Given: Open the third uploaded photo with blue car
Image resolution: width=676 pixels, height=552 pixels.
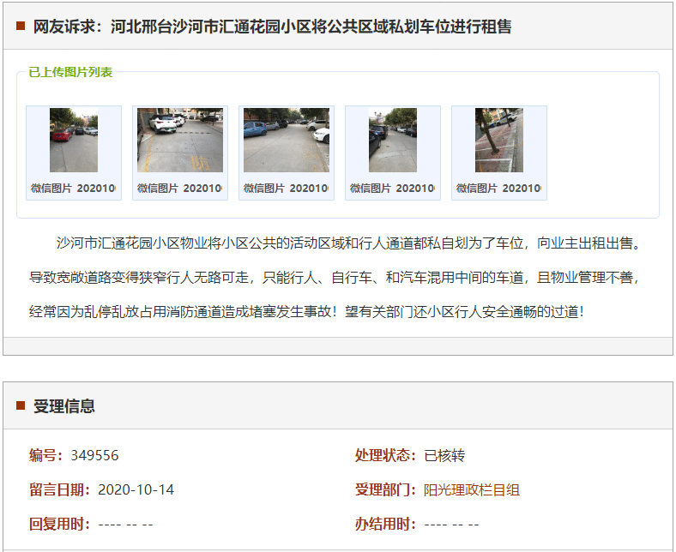Looking at the screenshot, I should click(287, 140).
